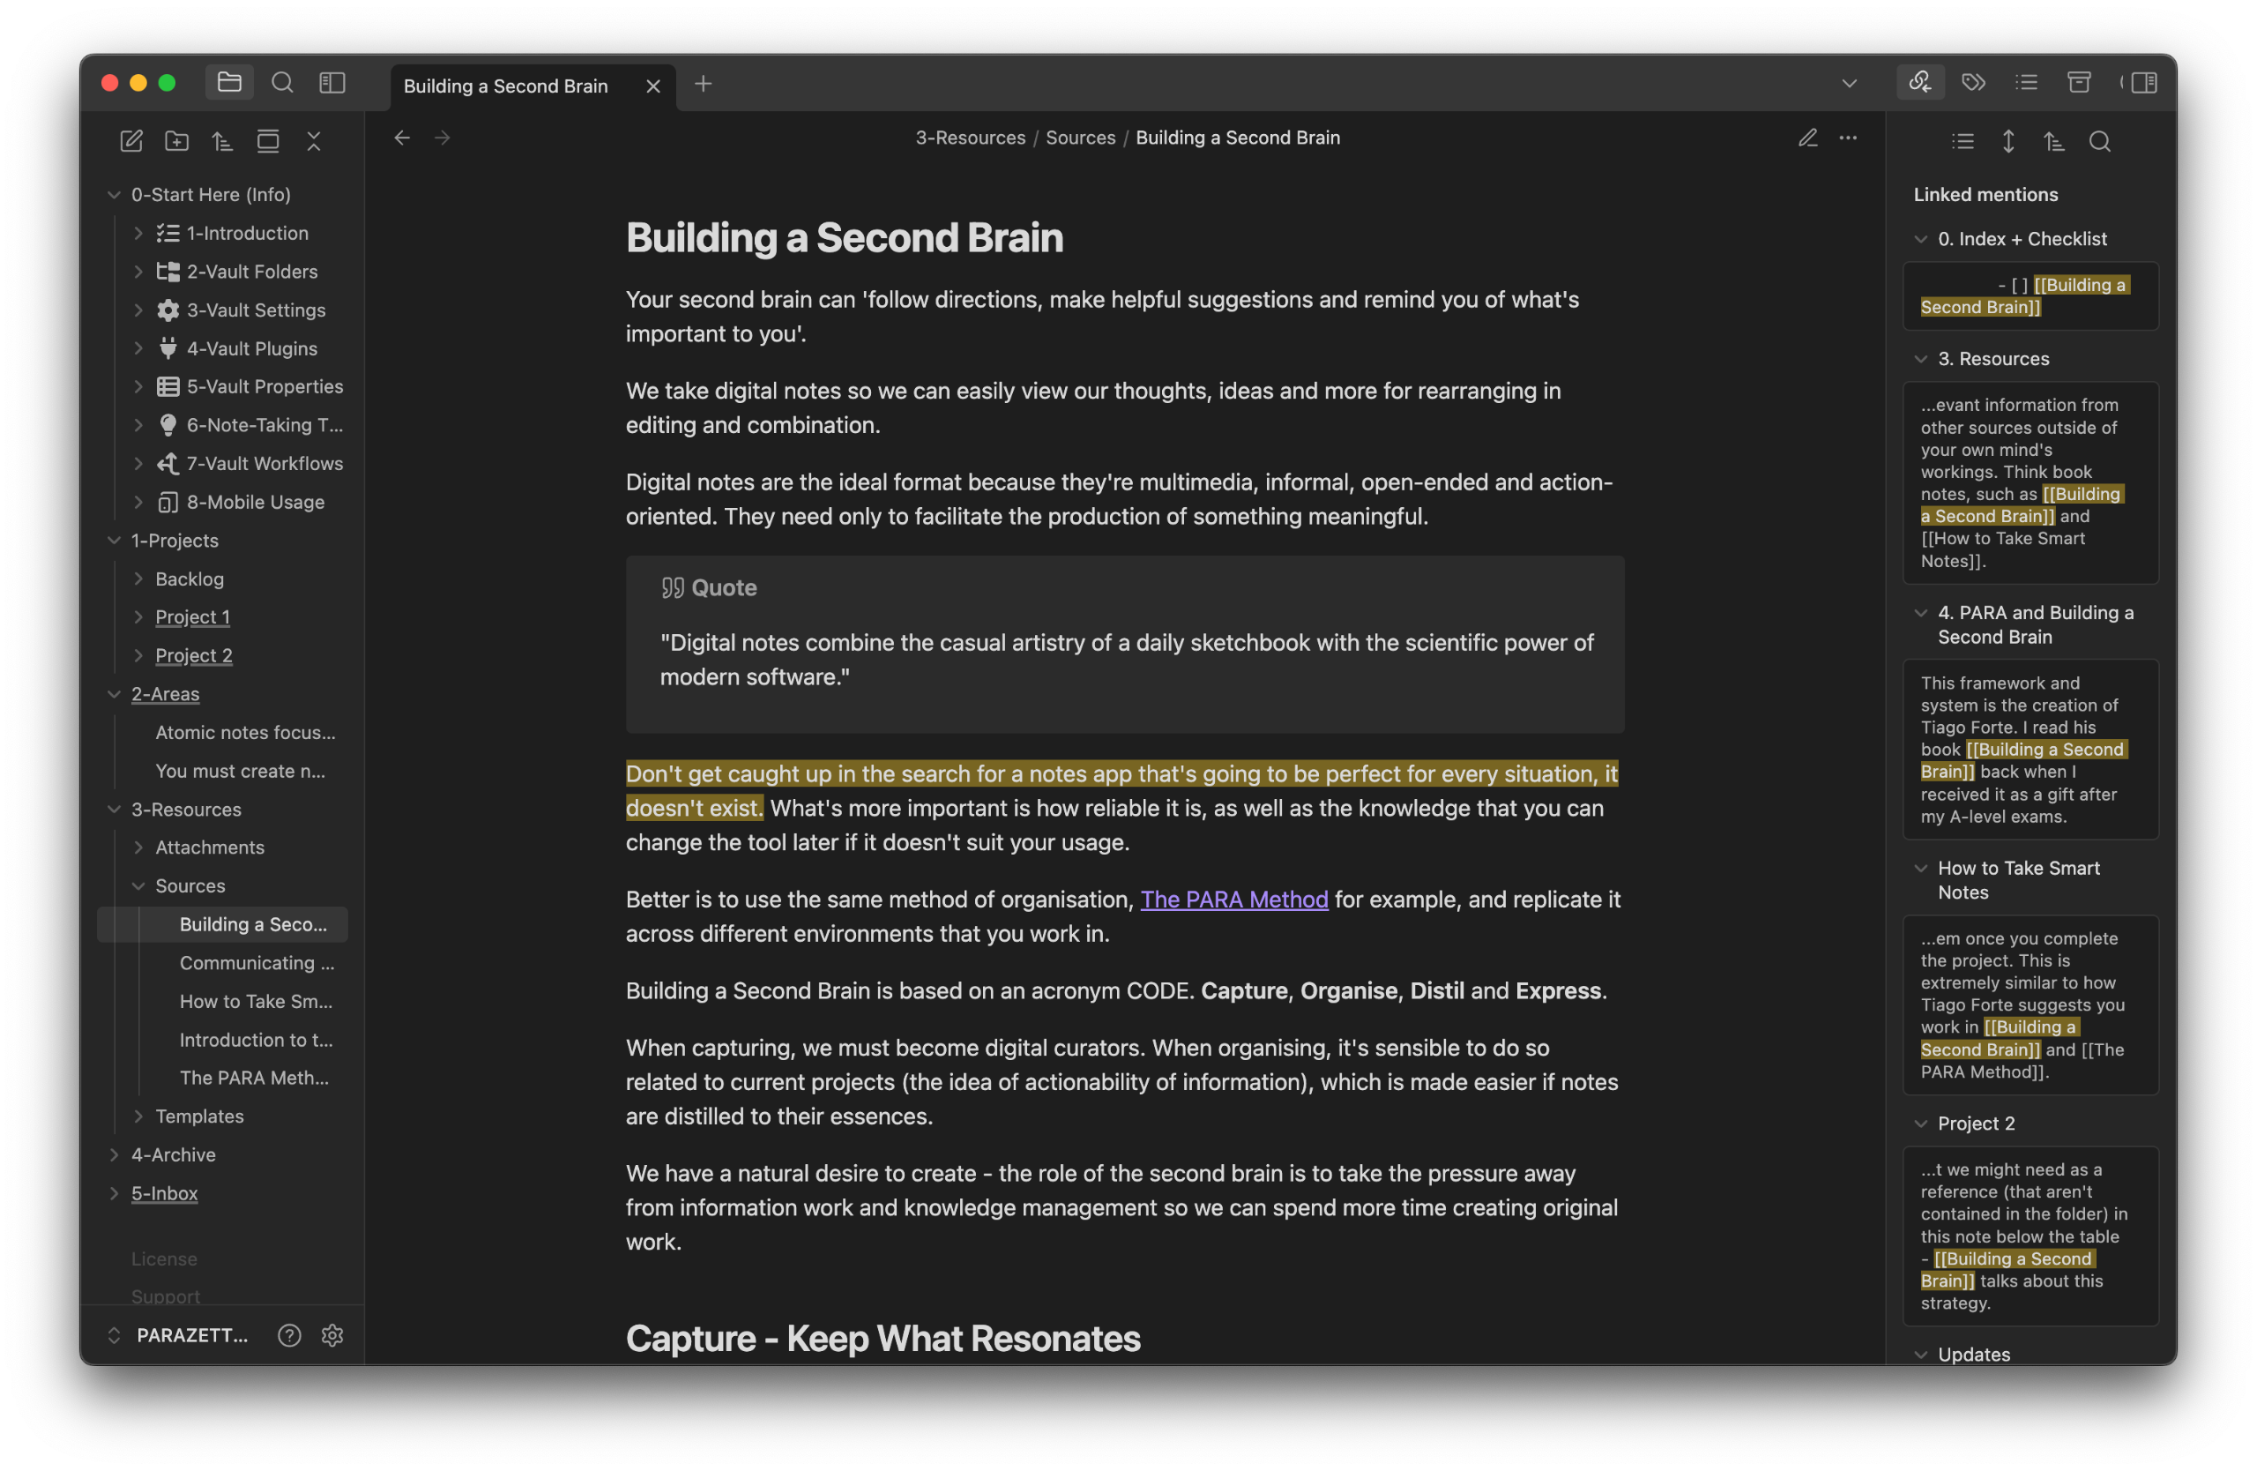Open vault settings gear icon

click(x=331, y=1335)
